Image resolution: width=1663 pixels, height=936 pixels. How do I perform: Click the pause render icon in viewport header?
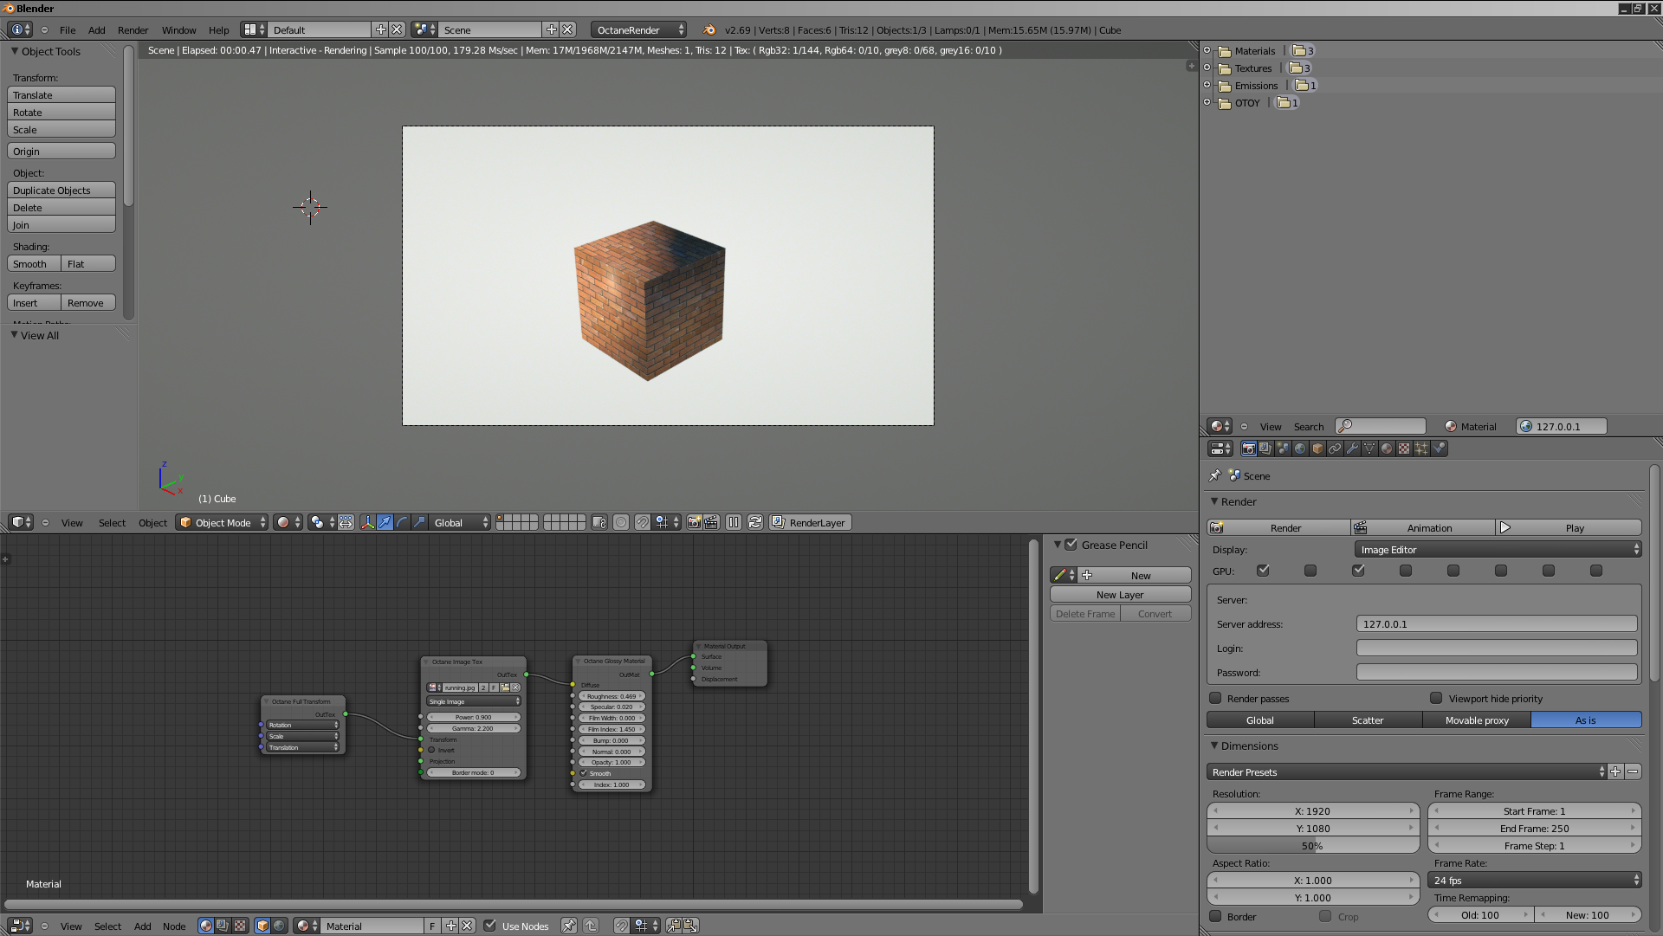pos(734,522)
